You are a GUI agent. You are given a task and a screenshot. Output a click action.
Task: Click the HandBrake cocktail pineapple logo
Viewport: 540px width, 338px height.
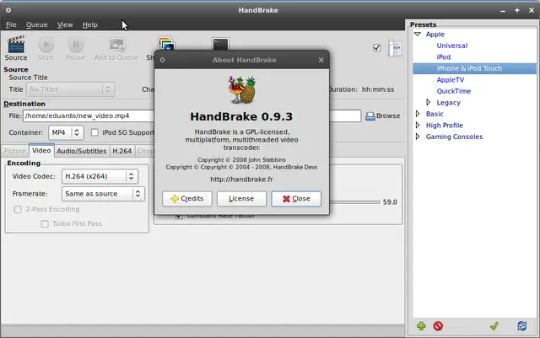(242, 89)
